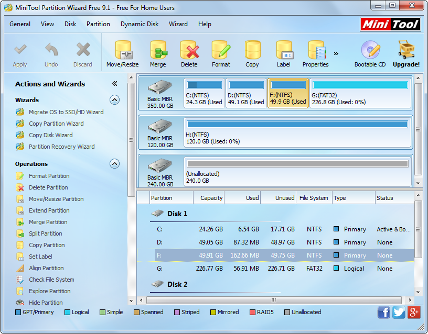Collapse the Operations section
Viewport: 428px width, 334px height.
(x=115, y=164)
